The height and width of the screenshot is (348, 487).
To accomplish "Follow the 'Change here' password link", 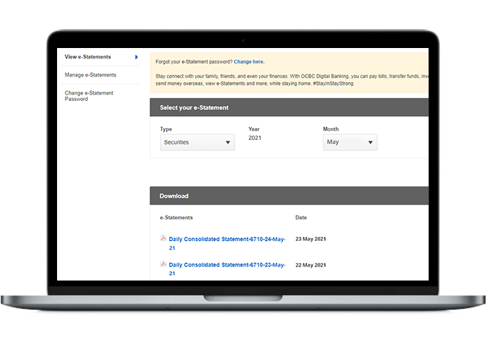I will (x=249, y=62).
